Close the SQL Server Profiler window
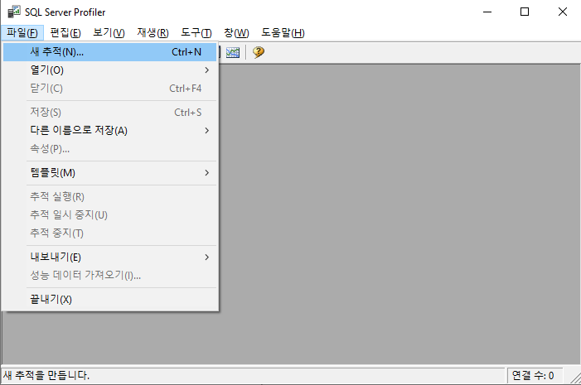 (562, 12)
